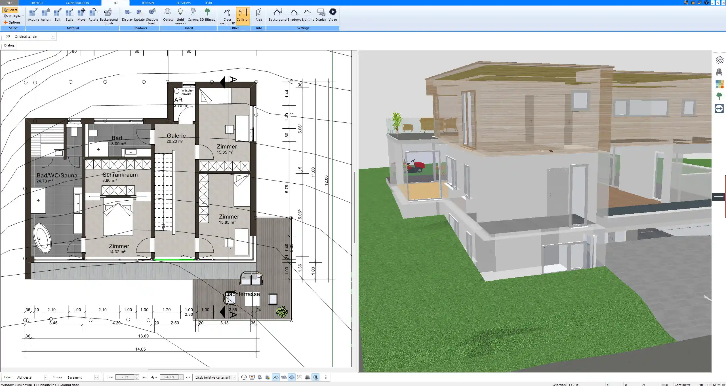
Task: Switch to the 2D VIEWS tab
Action: pyautogui.click(x=183, y=3)
